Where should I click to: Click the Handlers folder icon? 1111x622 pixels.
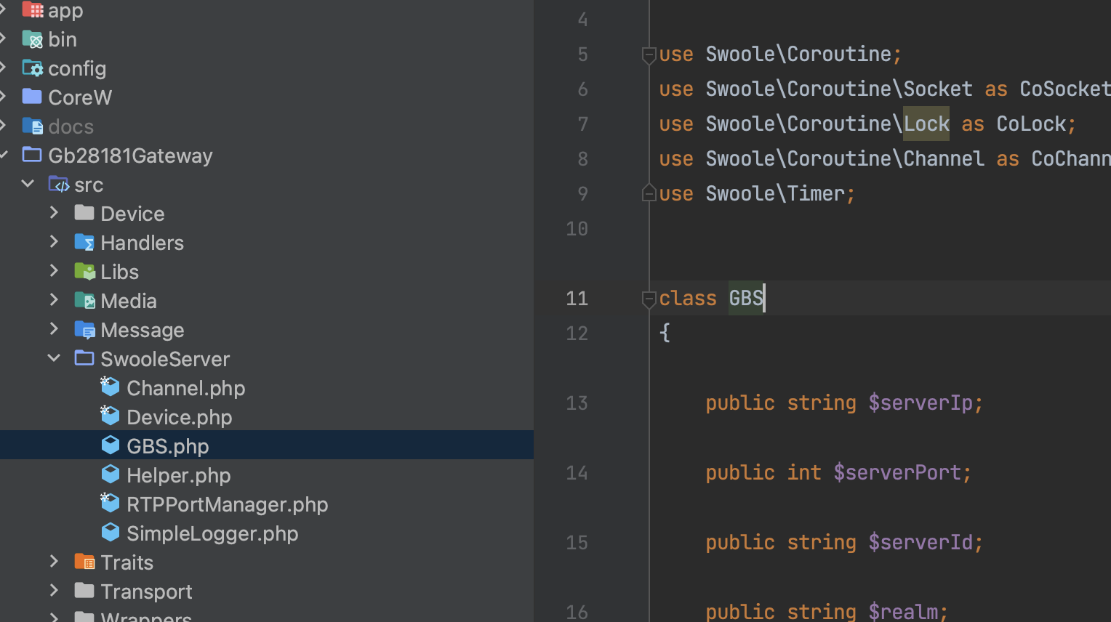pyautogui.click(x=84, y=242)
